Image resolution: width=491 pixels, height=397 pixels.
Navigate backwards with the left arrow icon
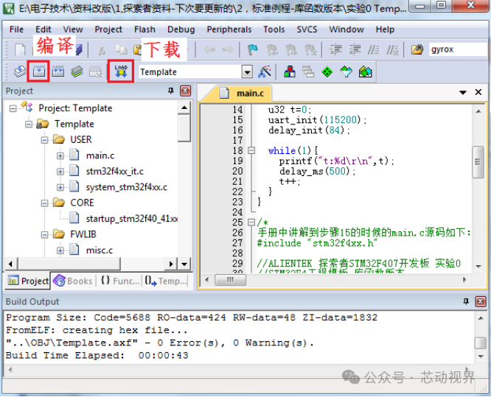pos(209,49)
